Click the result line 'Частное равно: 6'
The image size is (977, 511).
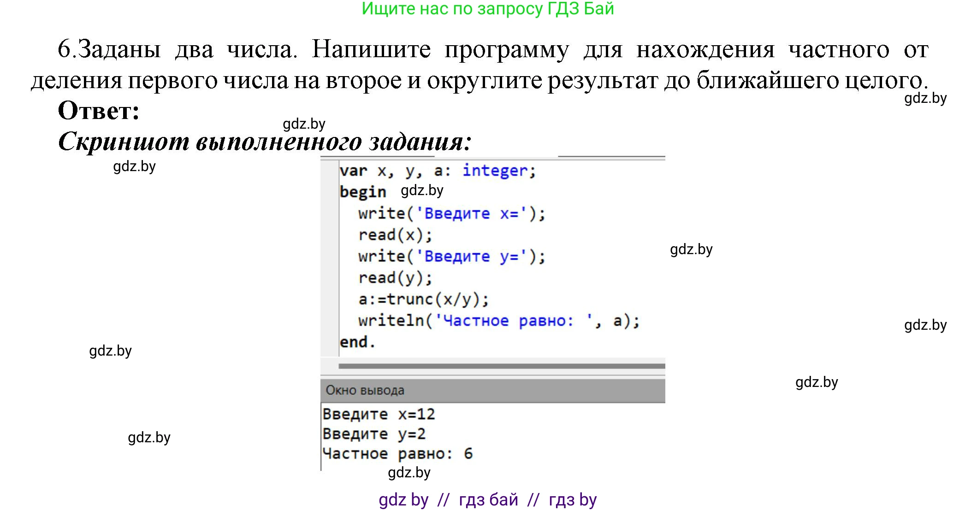pyautogui.click(x=397, y=454)
